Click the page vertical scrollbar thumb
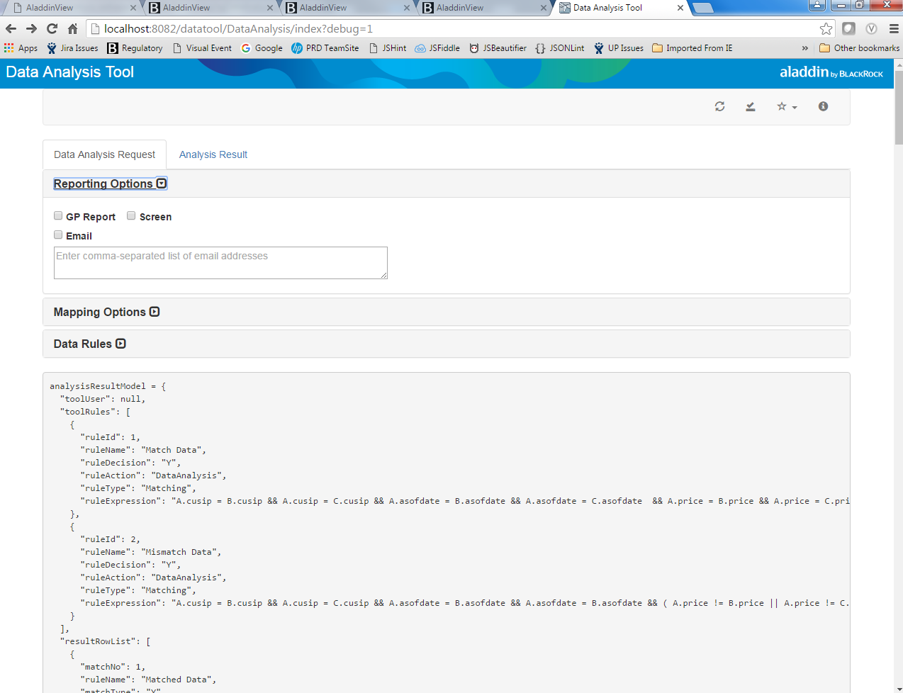The width and height of the screenshot is (903, 693). point(899,106)
